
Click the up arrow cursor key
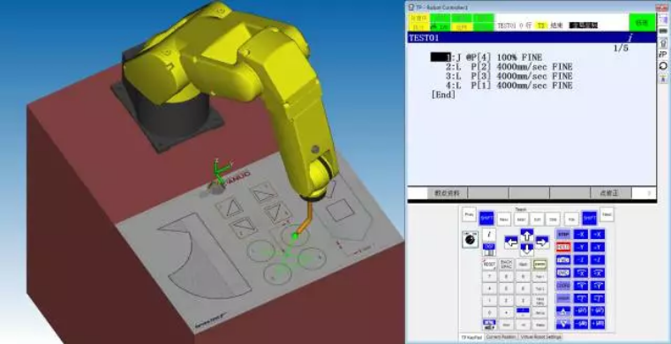tap(527, 235)
